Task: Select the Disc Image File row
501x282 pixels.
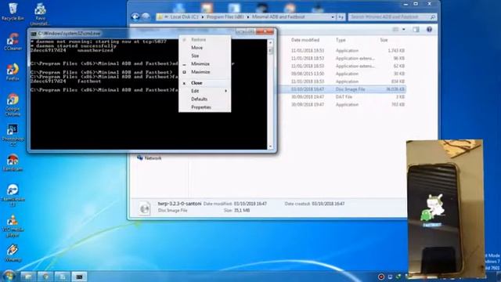Action: pos(342,89)
